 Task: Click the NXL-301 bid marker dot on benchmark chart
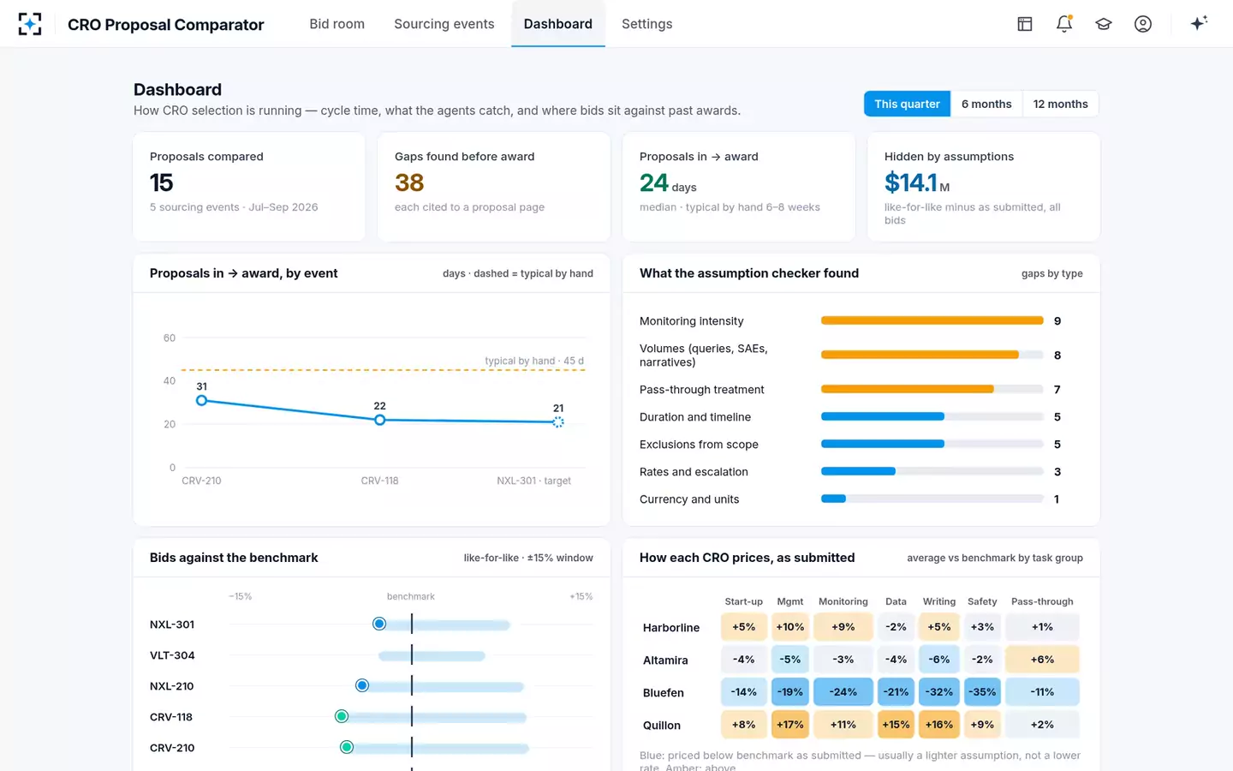coord(379,624)
